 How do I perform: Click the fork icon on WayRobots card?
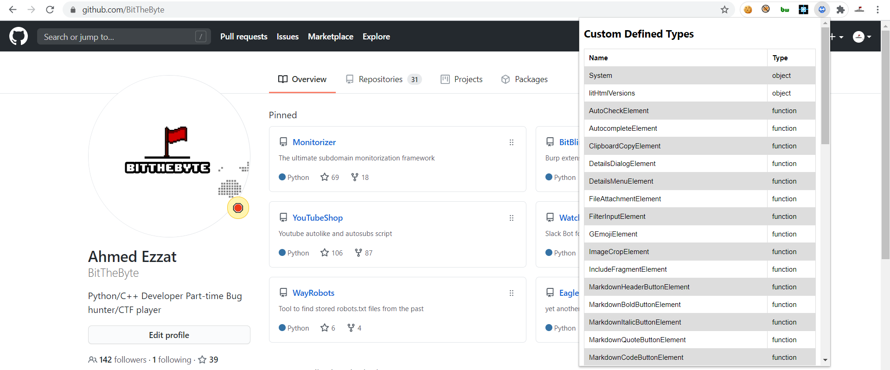pyautogui.click(x=351, y=327)
